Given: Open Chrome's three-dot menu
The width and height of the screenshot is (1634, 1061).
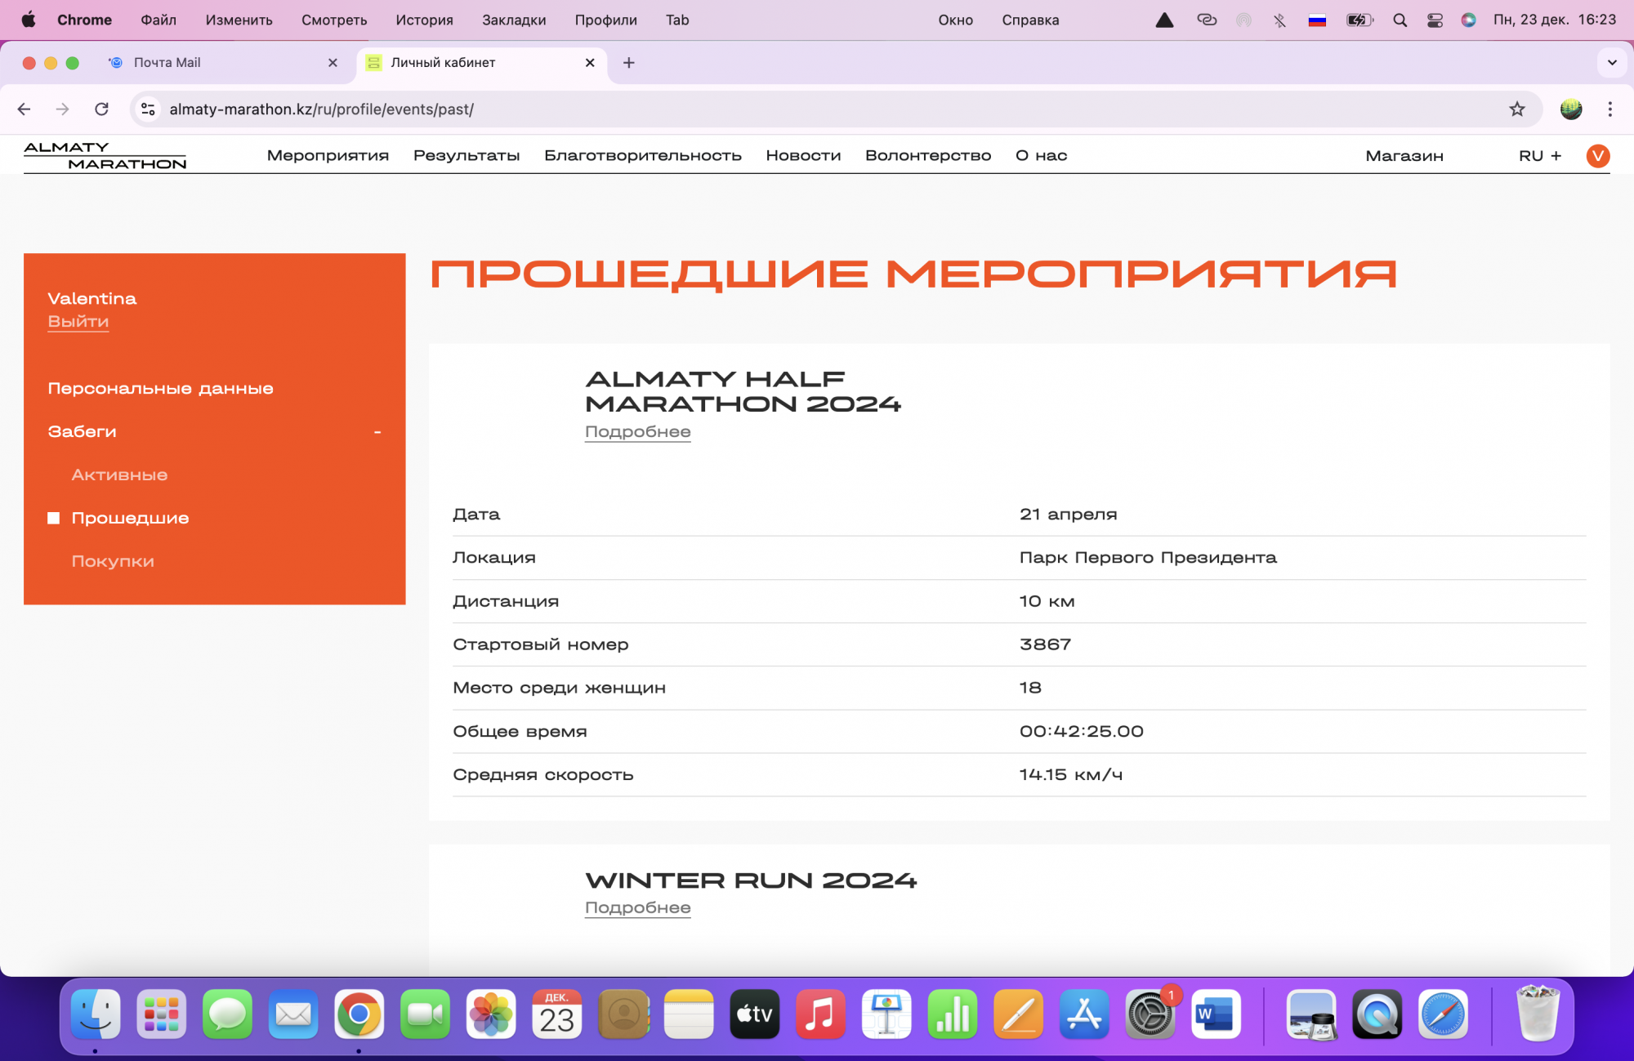Looking at the screenshot, I should point(1609,109).
